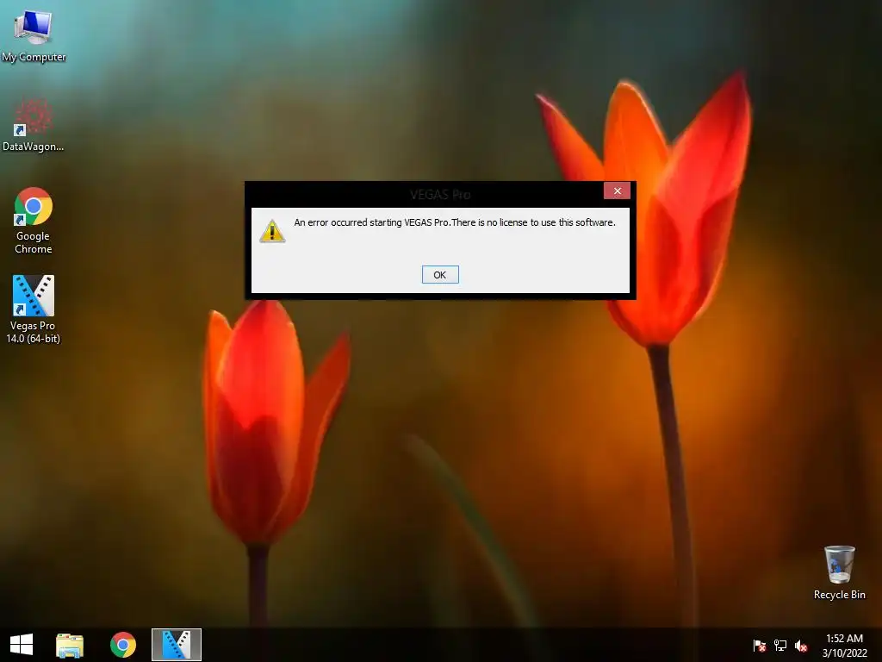Select the Vegas Pro 14.0 desktop shortcut
This screenshot has width=882, height=662.
(x=34, y=309)
